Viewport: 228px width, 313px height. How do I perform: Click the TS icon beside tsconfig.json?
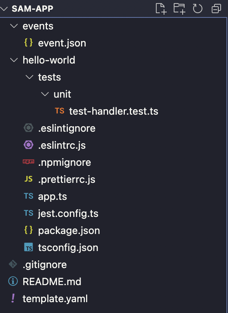[28, 247]
